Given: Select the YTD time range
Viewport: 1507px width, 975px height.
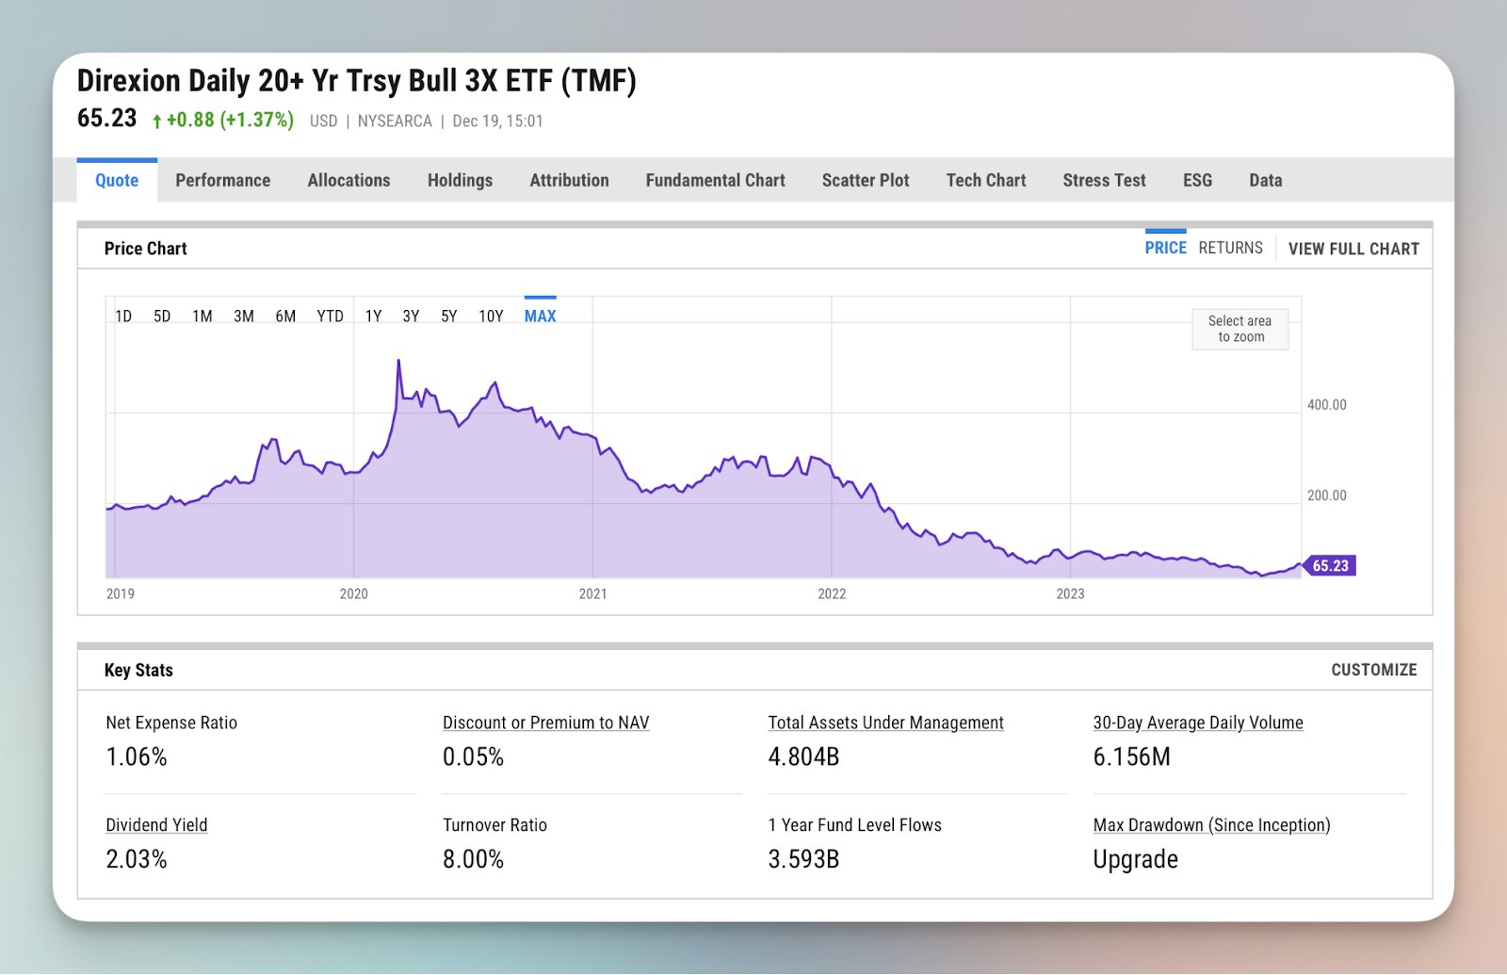Looking at the screenshot, I should 330,316.
